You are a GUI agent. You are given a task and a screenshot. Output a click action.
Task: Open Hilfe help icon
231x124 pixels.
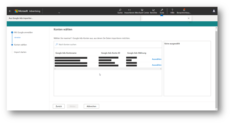pyautogui.click(x=172, y=10)
